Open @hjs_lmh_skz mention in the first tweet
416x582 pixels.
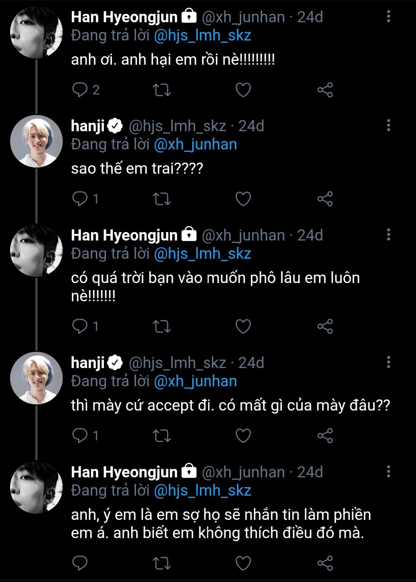(202, 36)
